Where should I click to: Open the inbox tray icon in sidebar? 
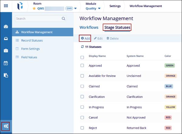[x=6, y=39]
